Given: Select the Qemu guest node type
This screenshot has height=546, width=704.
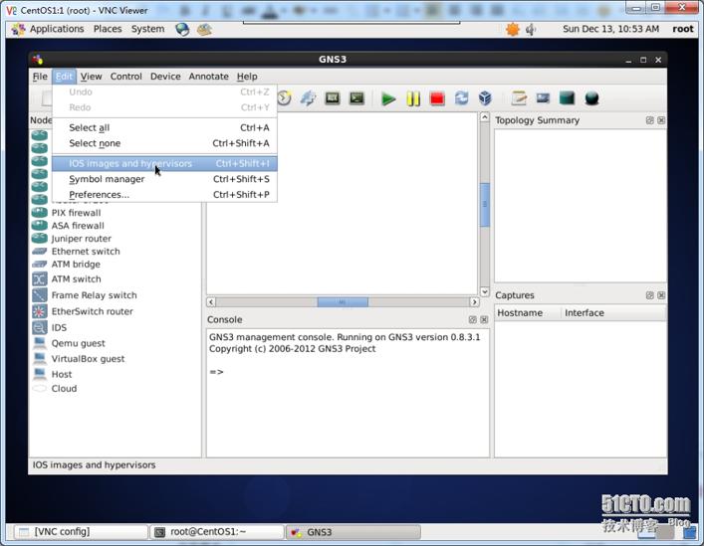Looking at the screenshot, I should click(x=78, y=343).
